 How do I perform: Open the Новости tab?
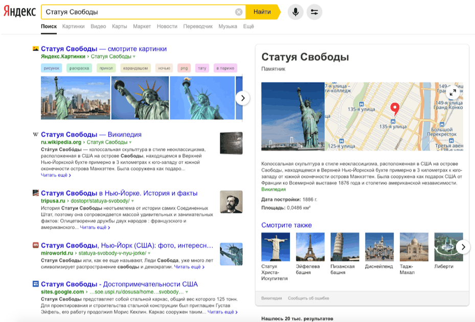point(167,26)
